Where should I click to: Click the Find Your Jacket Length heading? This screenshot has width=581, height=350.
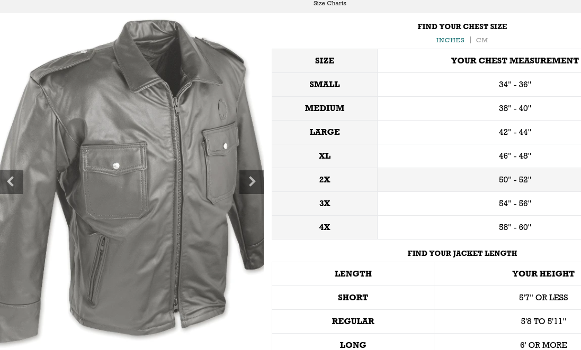point(462,253)
